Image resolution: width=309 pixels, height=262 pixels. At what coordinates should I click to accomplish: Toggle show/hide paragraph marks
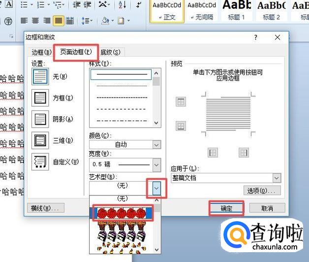(139, 4)
